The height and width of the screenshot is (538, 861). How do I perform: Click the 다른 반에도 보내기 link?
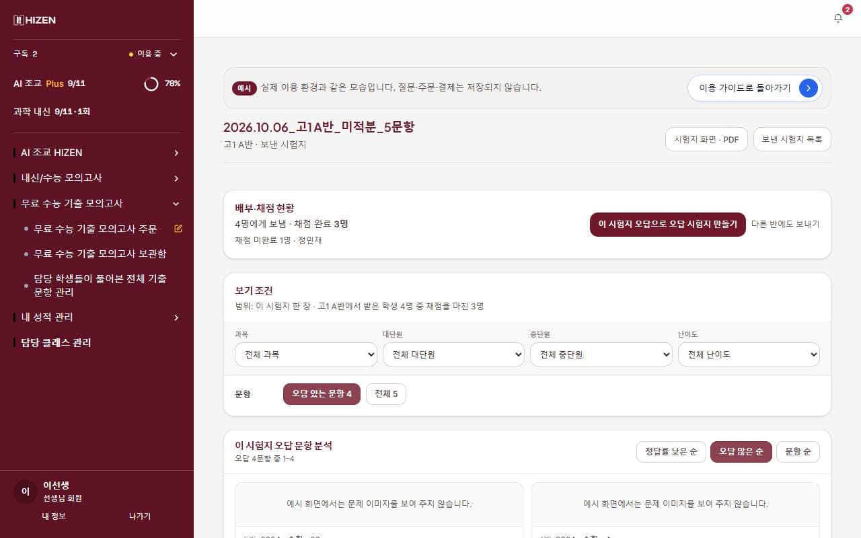[786, 225]
